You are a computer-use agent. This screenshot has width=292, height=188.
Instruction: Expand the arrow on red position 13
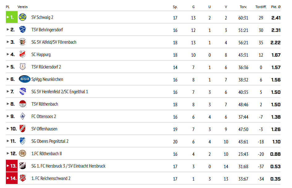[x=8, y=166]
